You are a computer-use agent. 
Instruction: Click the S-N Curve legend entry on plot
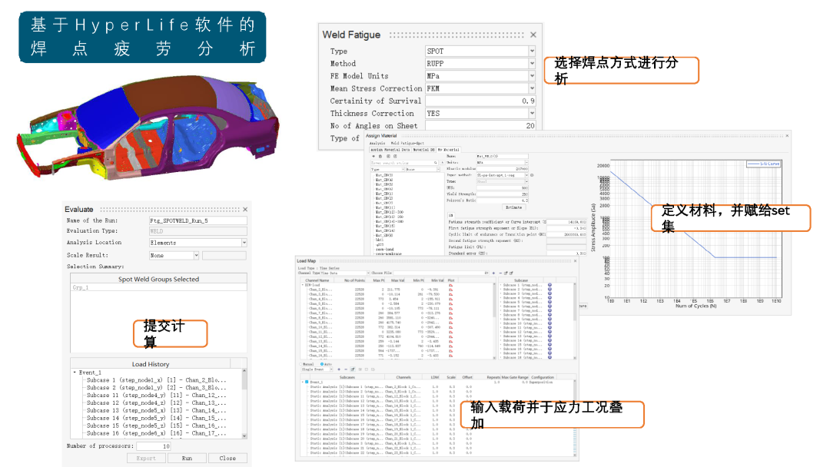click(x=763, y=164)
